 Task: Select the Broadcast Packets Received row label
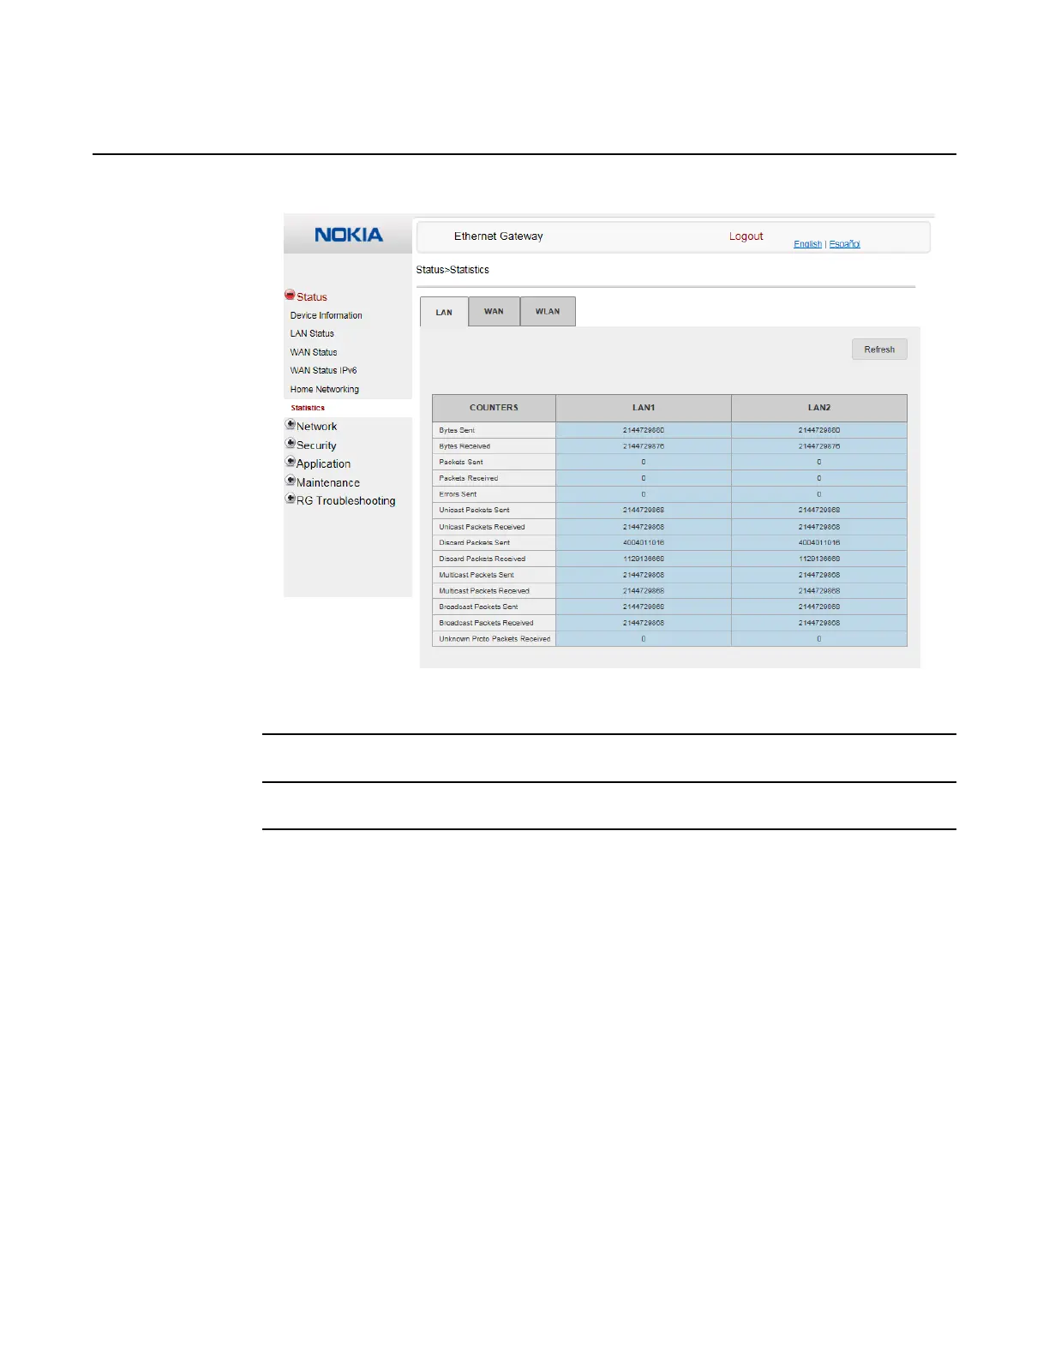[486, 623]
